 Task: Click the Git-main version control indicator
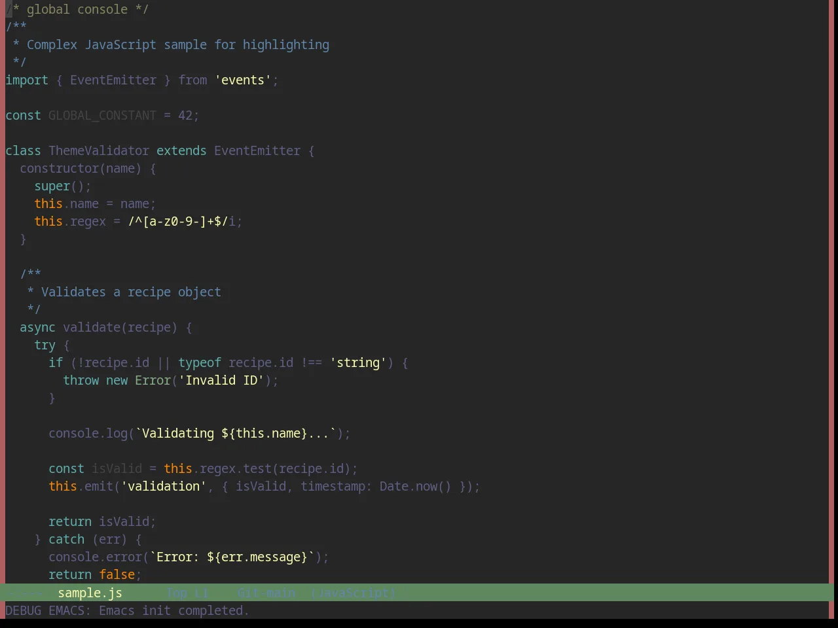click(266, 593)
